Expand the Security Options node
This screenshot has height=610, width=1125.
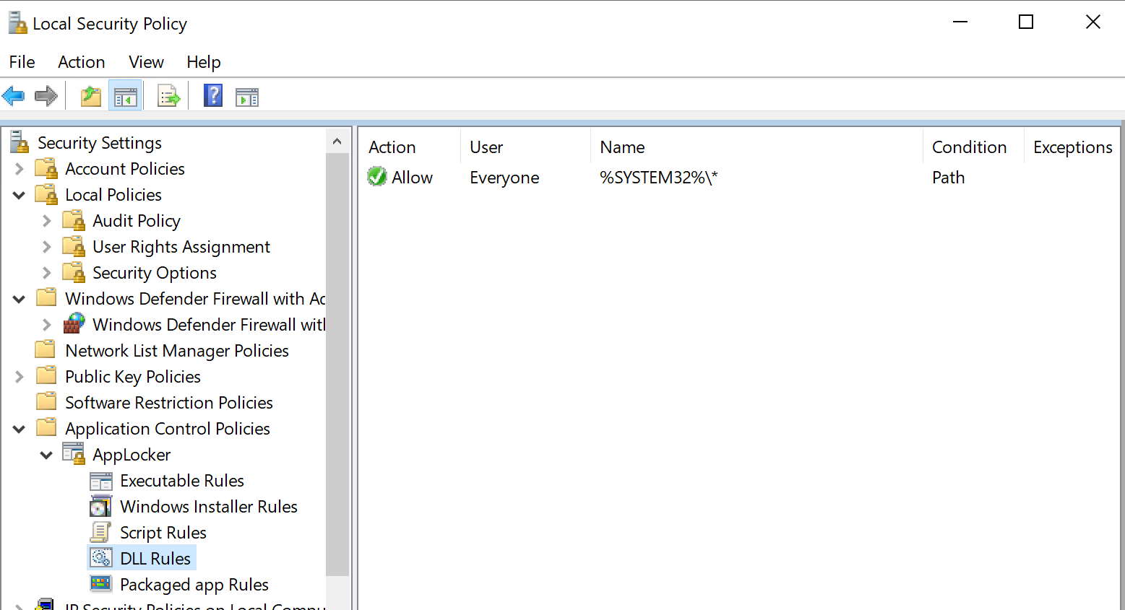click(x=47, y=273)
